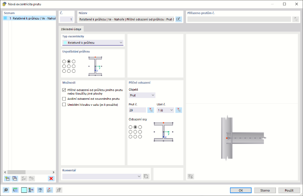Click the Storno button
Screen dimensions: 303x196
pos(265,190)
